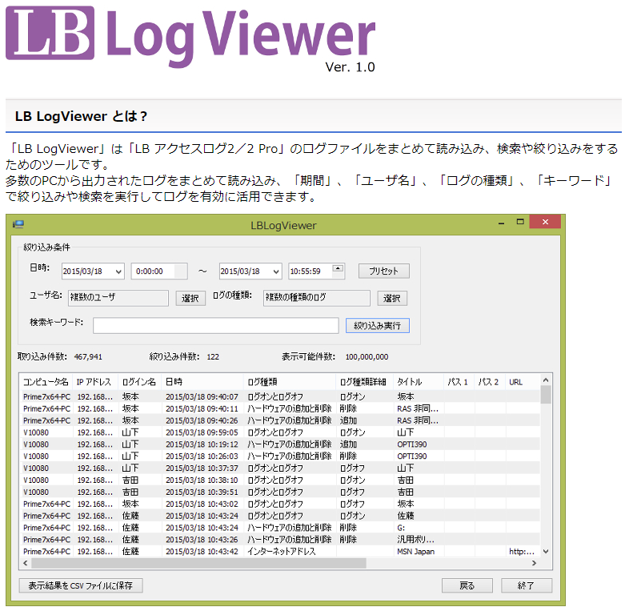Click 選択 button next to ユーザ名
The image size is (625, 611).
[190, 299]
